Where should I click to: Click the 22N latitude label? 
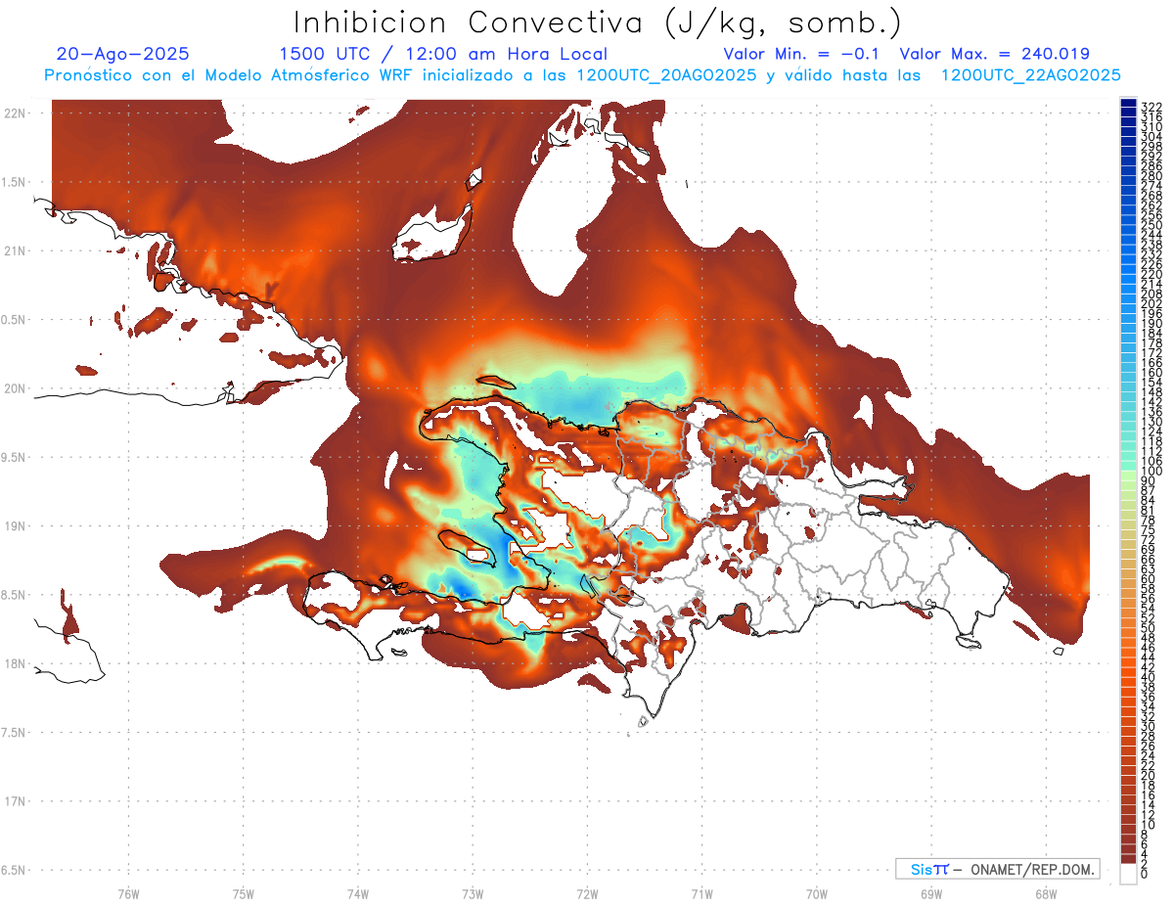(15, 113)
